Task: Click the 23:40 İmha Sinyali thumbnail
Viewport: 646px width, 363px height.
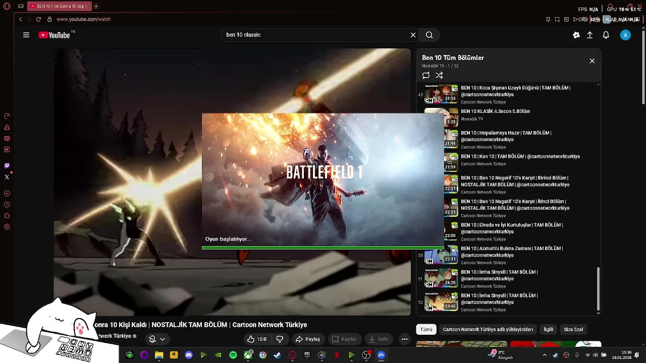Action: 441,301
